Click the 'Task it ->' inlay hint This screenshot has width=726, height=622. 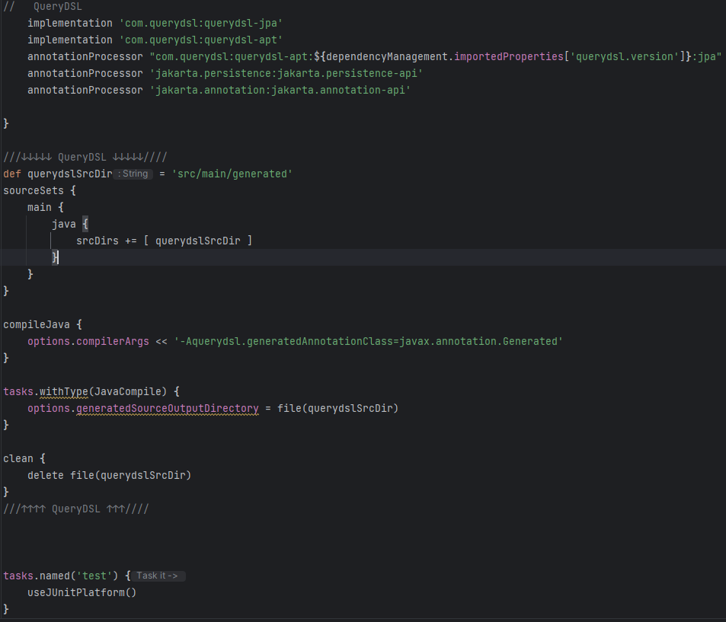(158, 576)
